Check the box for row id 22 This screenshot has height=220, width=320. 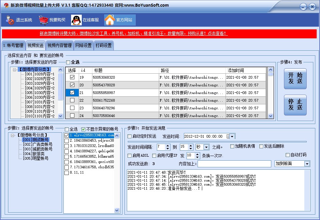tap(72, 100)
